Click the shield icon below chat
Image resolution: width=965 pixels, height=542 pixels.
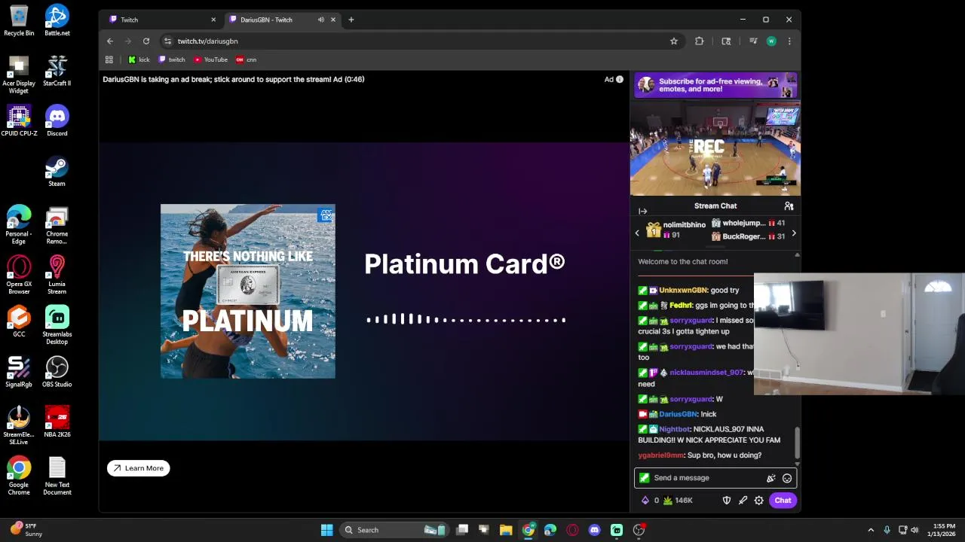tap(727, 501)
